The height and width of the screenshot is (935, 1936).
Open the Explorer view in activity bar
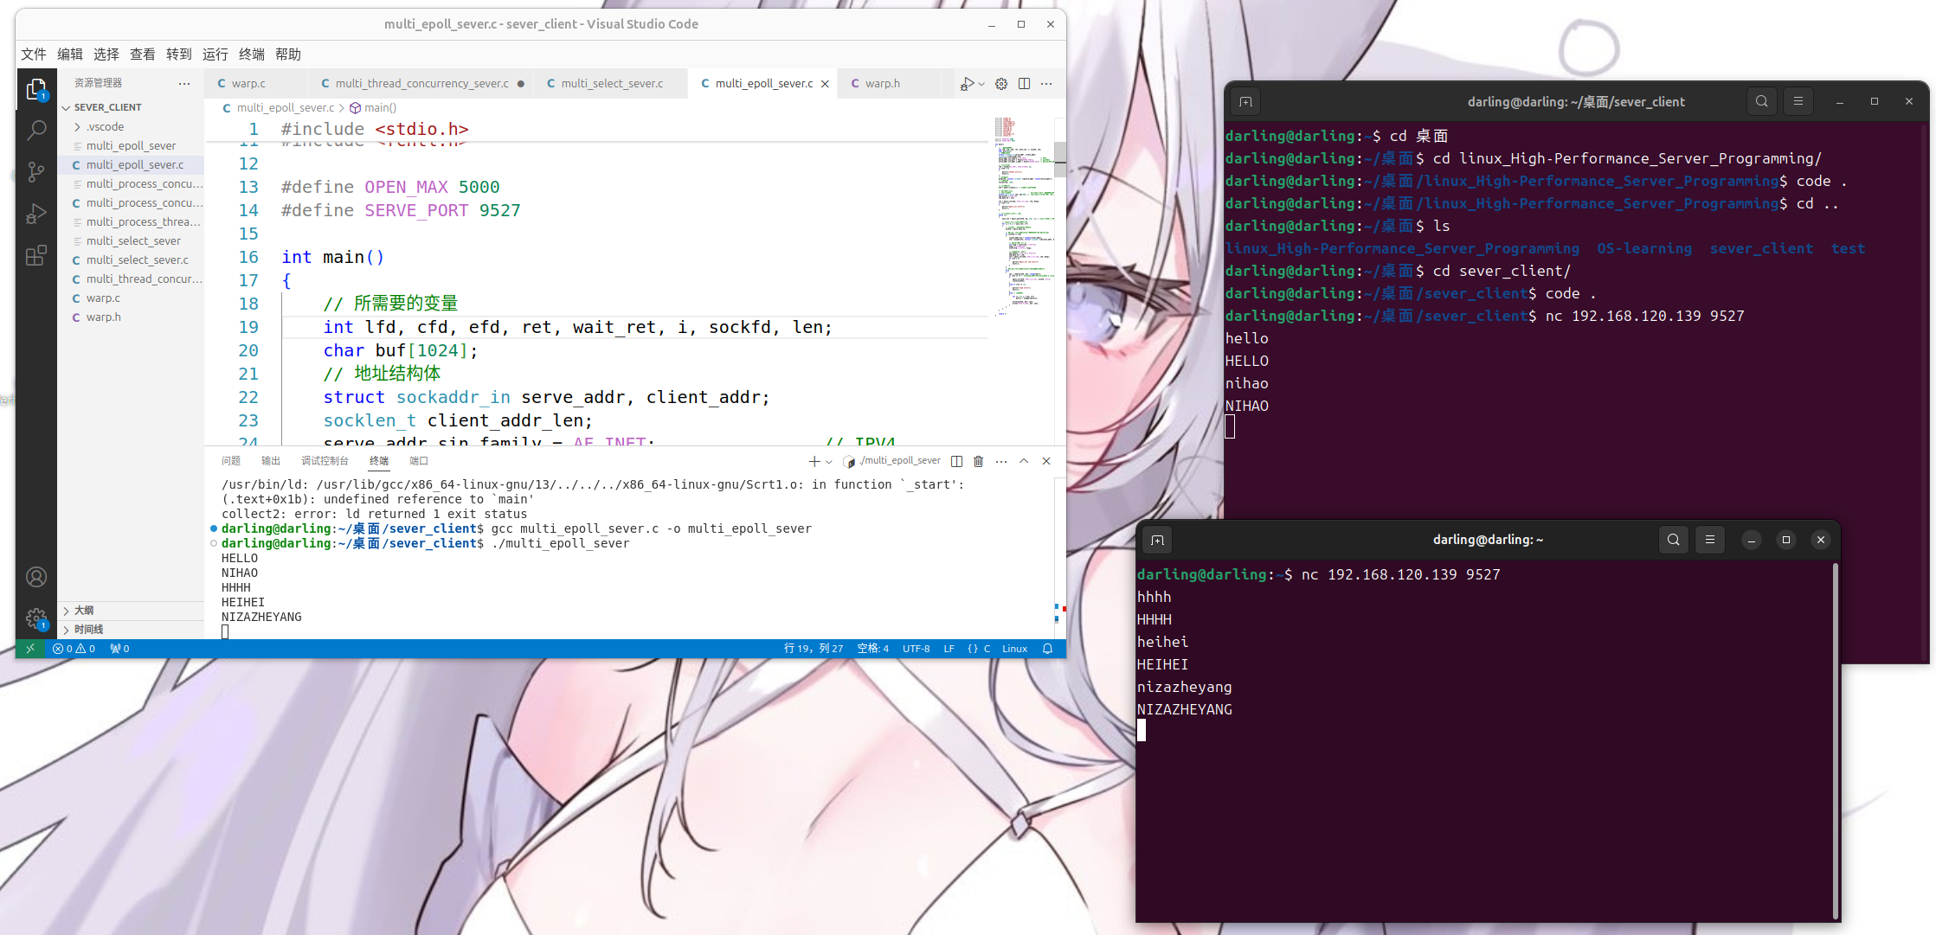36,90
